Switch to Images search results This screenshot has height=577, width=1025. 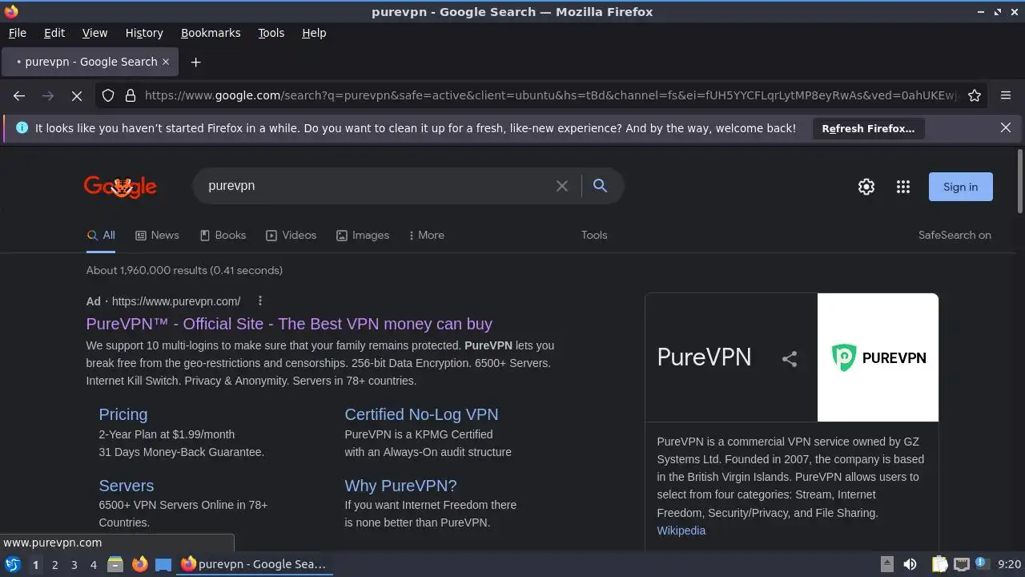363,235
